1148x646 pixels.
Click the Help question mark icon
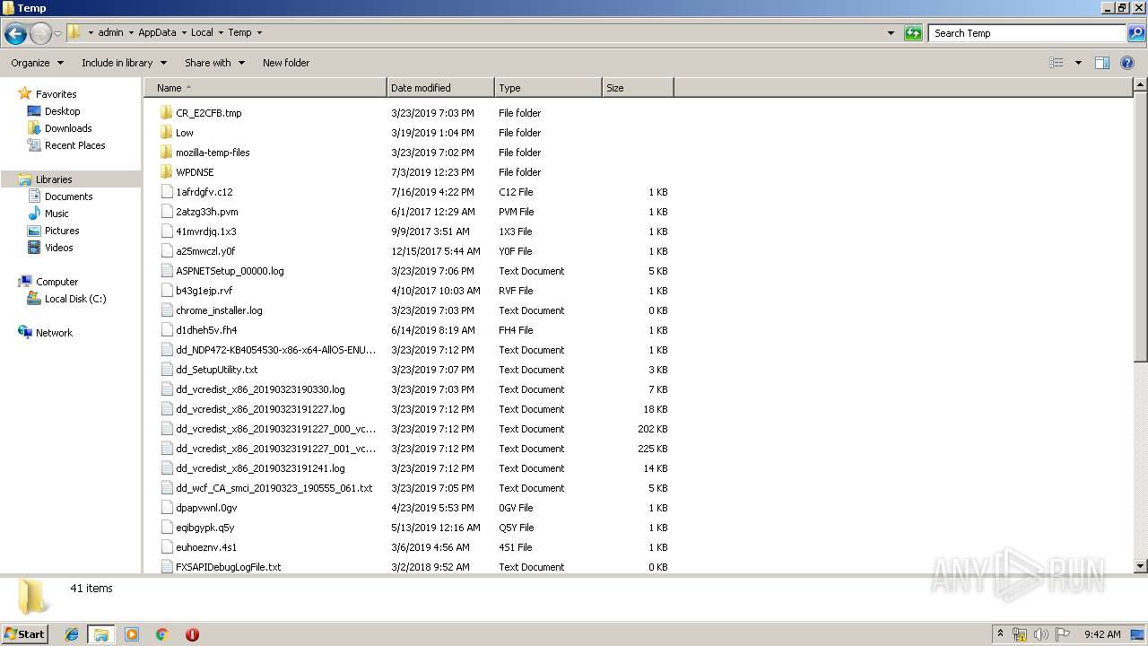[1127, 63]
